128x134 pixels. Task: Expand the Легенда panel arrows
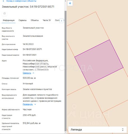[x=123, y=130]
